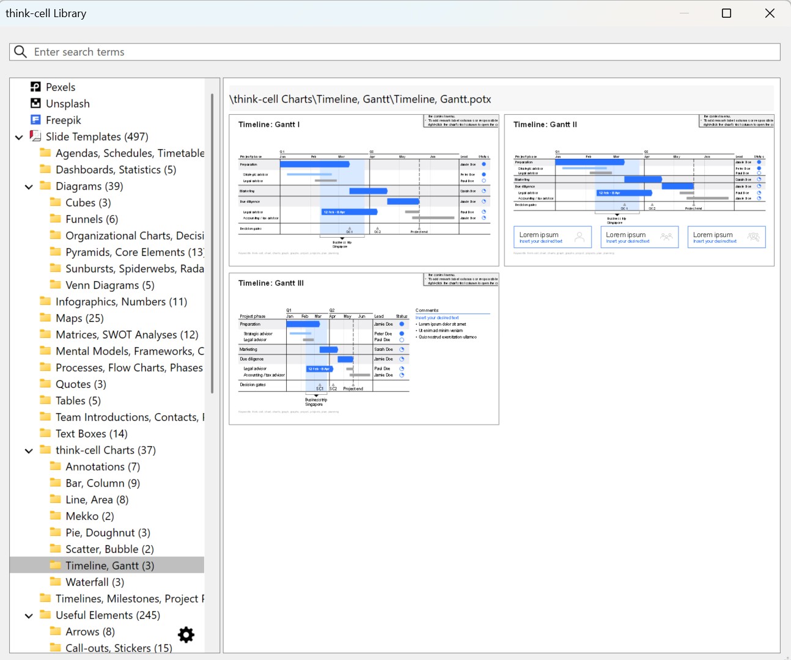Click the Waterfall folder icon
The height and width of the screenshot is (660, 791).
tap(55, 582)
